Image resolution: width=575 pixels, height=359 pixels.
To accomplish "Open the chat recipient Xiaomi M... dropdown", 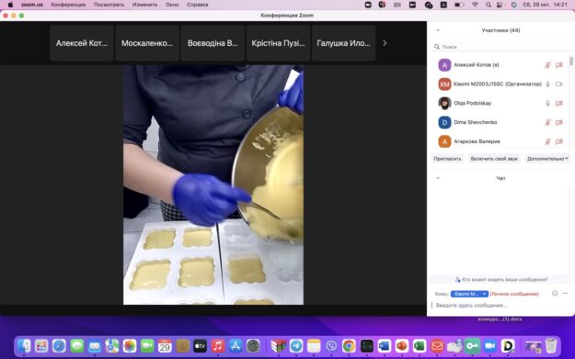I will point(469,294).
